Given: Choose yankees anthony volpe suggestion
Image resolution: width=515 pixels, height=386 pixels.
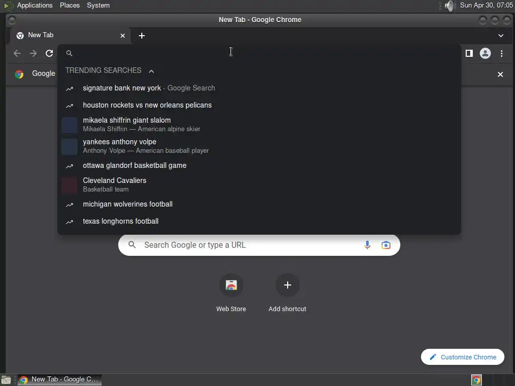Looking at the screenshot, I should (x=259, y=146).
